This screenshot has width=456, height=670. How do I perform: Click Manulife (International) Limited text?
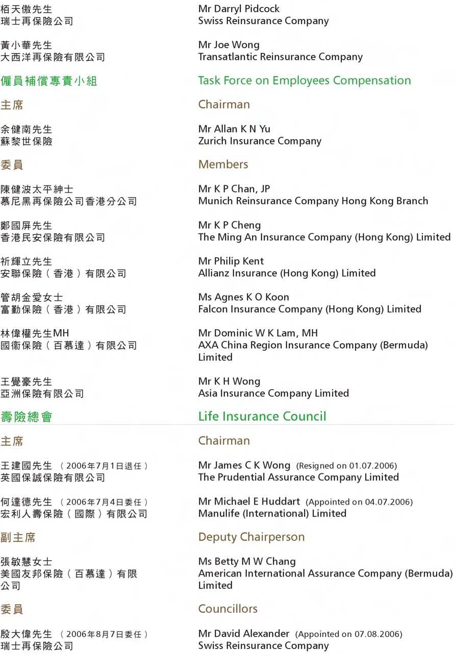[272, 513]
